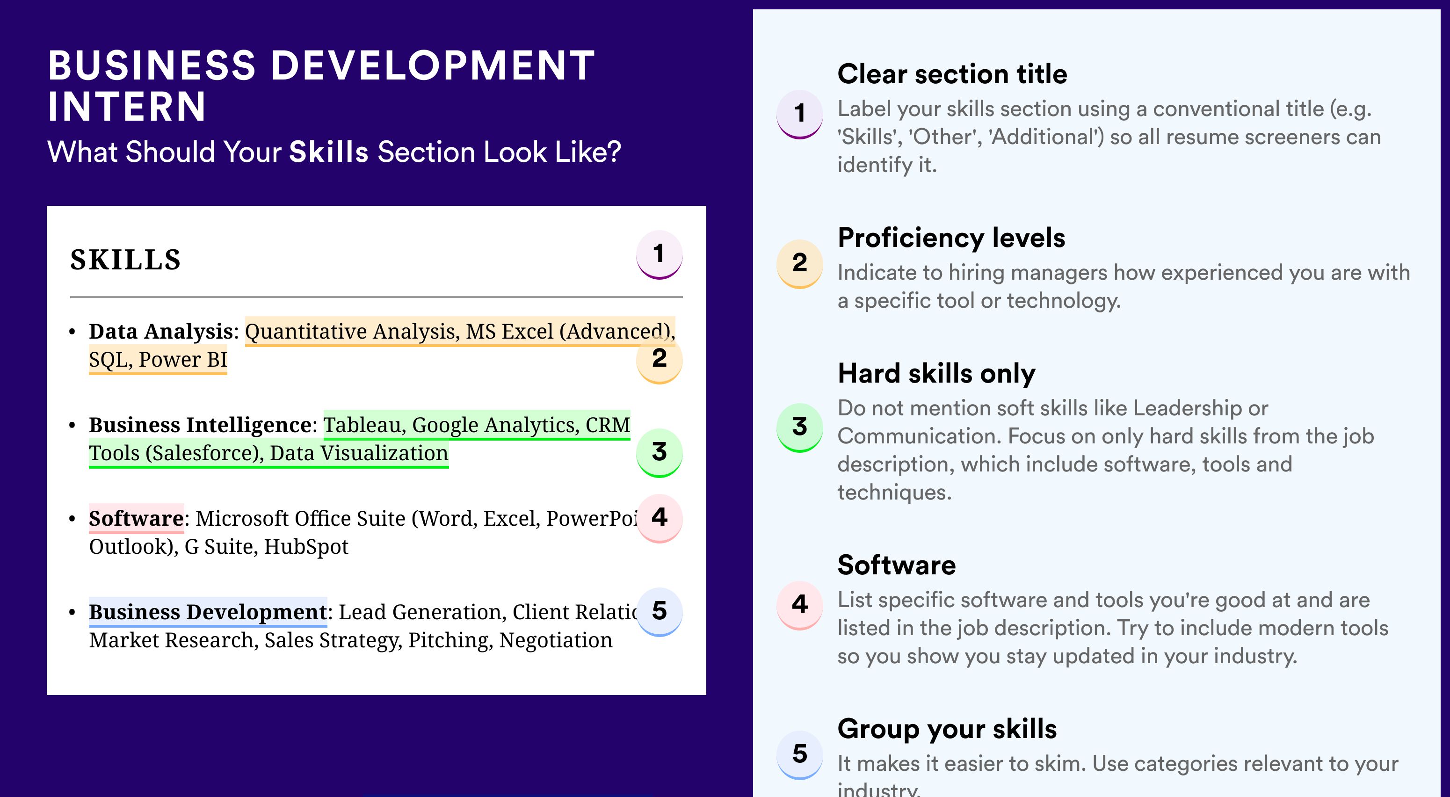
Task: Click the orange number 2 badge in resume
Action: [x=659, y=359]
